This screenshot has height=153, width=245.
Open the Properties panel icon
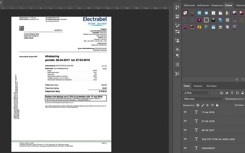177,16
